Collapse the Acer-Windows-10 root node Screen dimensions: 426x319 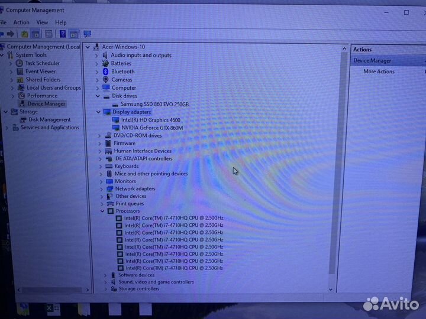(x=88, y=47)
